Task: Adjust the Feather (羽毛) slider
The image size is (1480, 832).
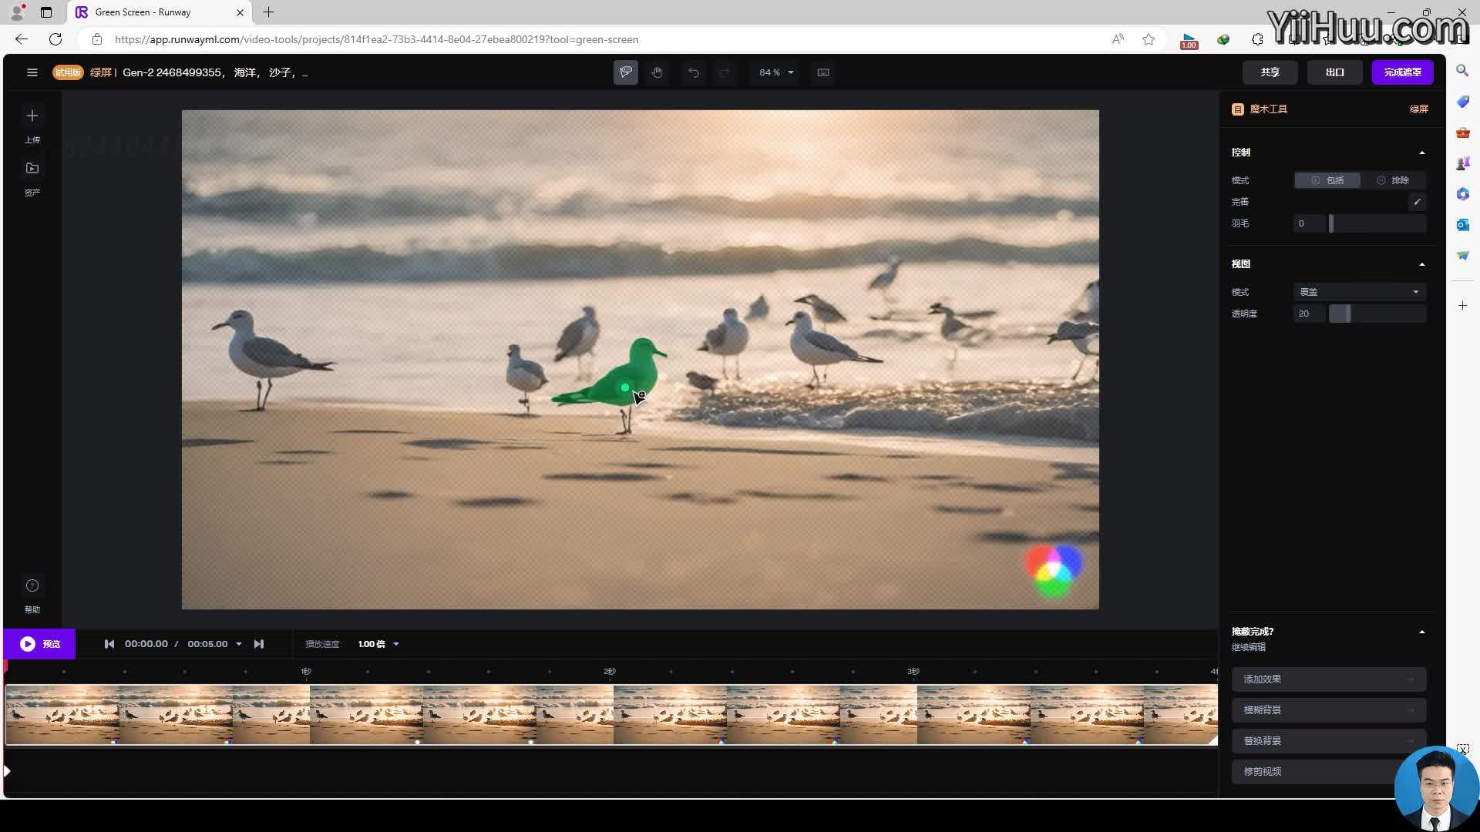Action: [1377, 223]
